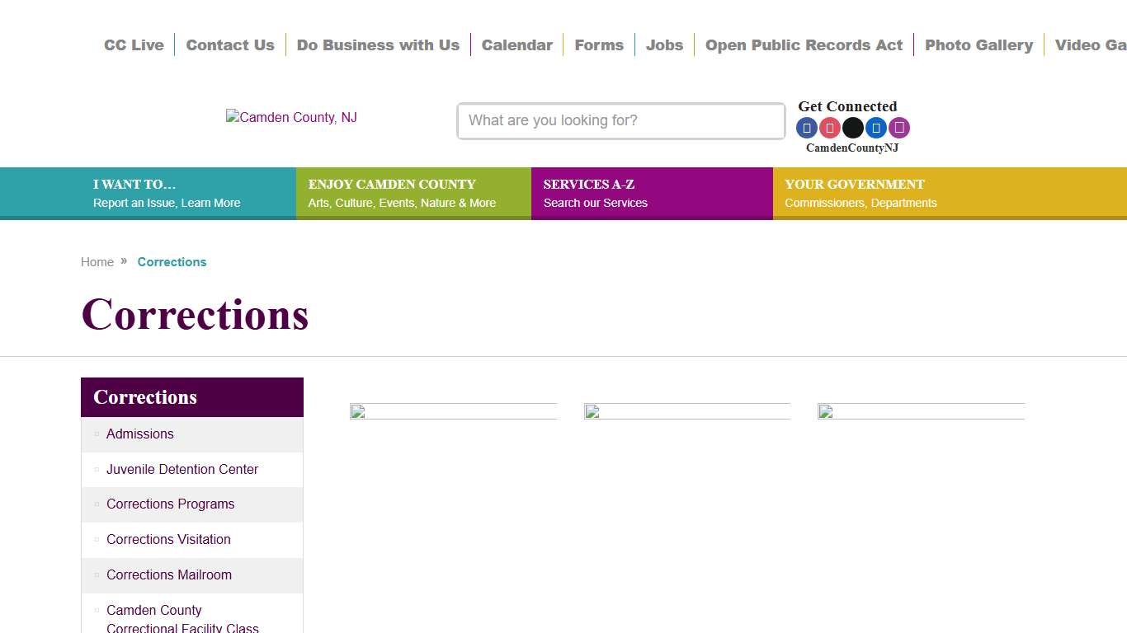Expand the Your Government menu

861,193
